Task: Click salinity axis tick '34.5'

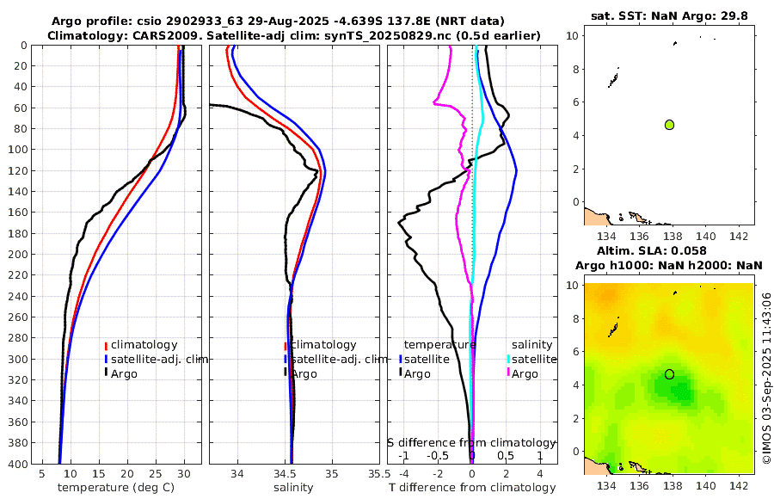Action: point(285,474)
